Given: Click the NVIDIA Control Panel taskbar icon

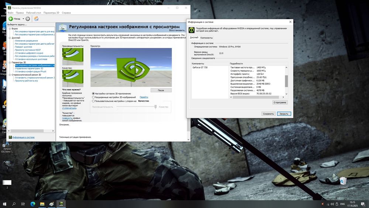Looking at the screenshot, I should coord(61,204).
